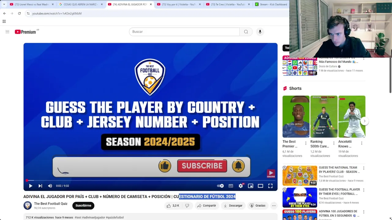Viewport: 392px width, 220px height.
Task: Open The Best Football Quiz channel avatar
Action: tap(28, 206)
